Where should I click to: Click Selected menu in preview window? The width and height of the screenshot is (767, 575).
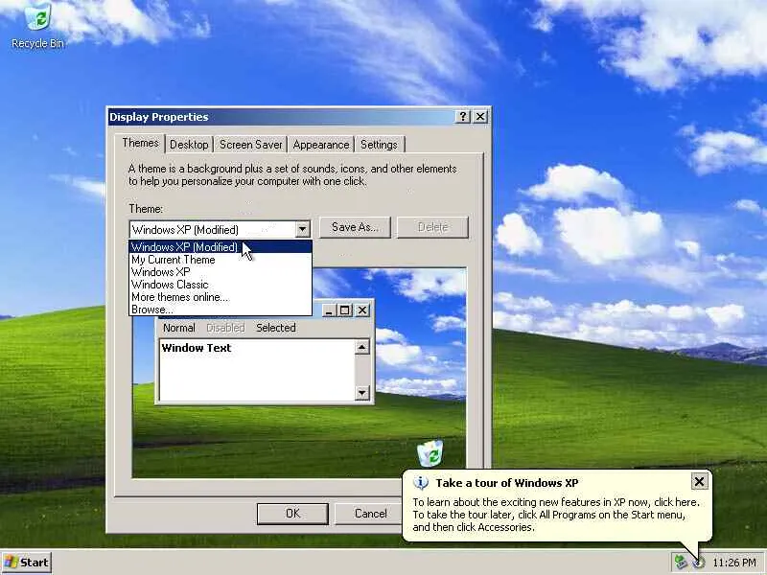coord(276,328)
